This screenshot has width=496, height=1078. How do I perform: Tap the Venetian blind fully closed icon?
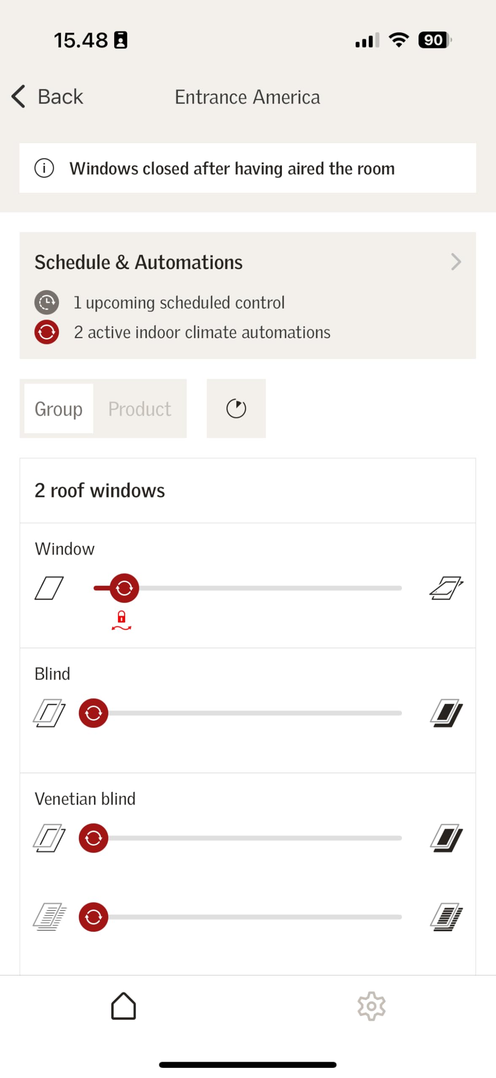446,838
